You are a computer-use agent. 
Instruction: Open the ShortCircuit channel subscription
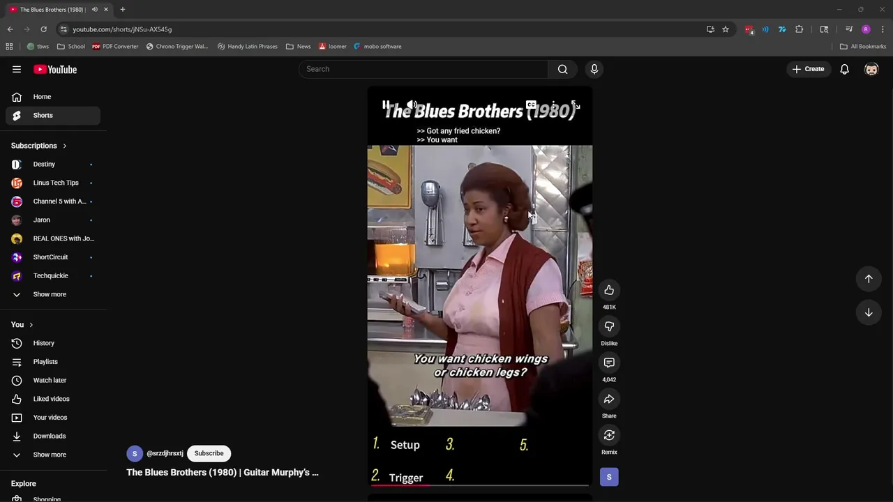click(x=53, y=257)
